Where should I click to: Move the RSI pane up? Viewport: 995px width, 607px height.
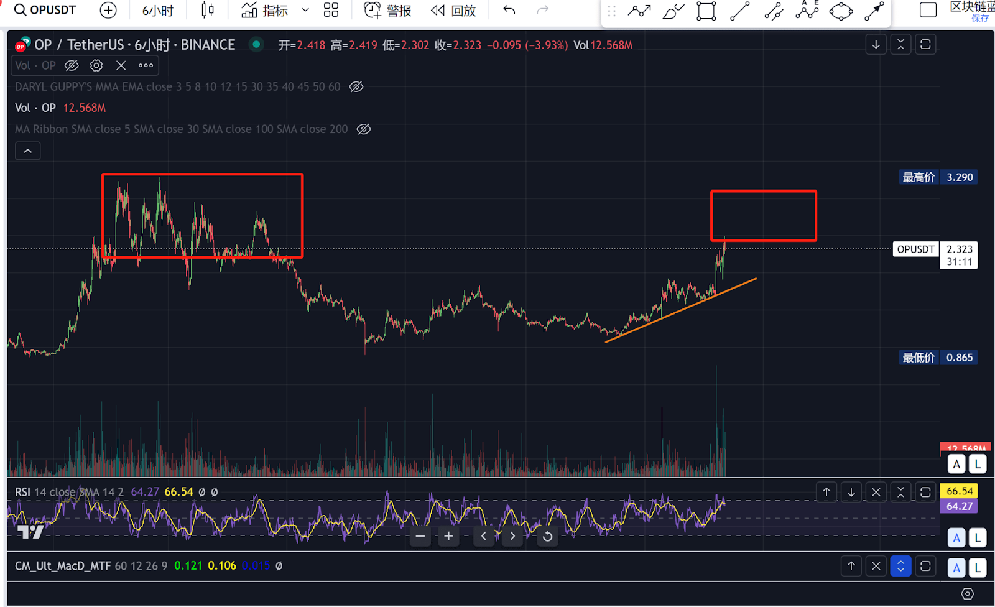[826, 492]
